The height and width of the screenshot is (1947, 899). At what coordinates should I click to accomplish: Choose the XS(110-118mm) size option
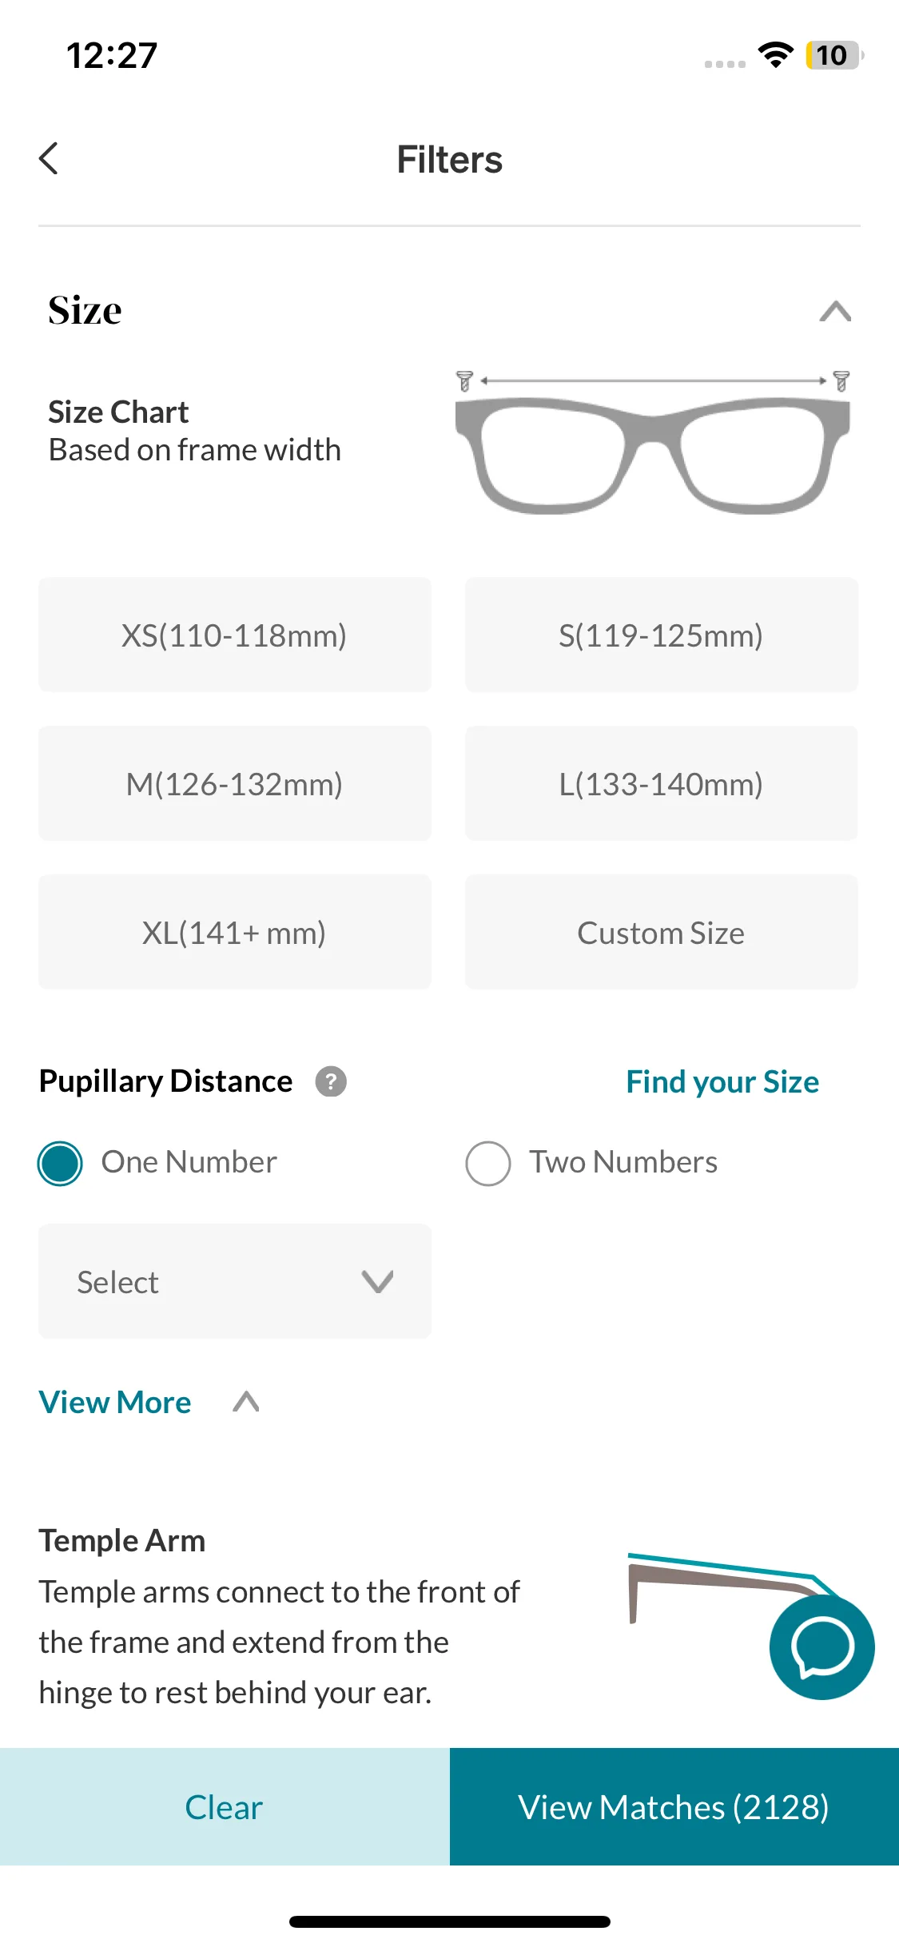pyautogui.click(x=235, y=635)
